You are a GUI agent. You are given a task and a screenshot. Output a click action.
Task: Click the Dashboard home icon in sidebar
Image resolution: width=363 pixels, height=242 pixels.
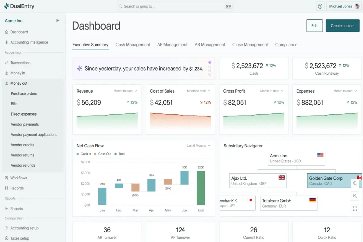[x=7, y=32]
